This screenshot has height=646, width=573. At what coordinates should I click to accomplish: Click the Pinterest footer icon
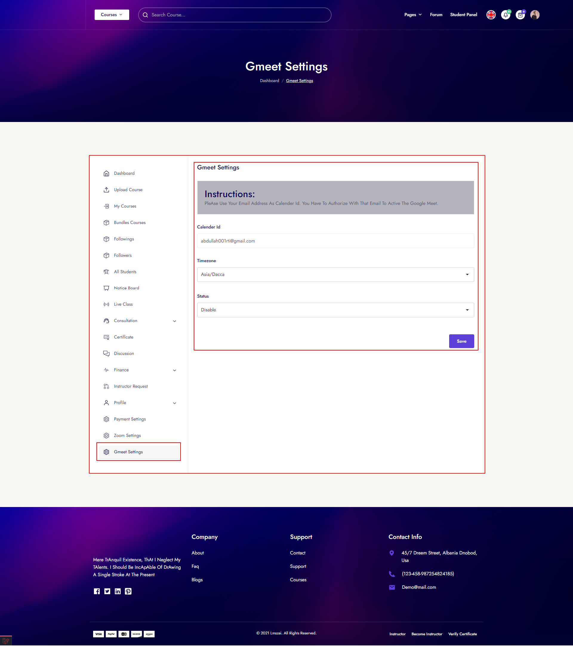click(x=128, y=591)
